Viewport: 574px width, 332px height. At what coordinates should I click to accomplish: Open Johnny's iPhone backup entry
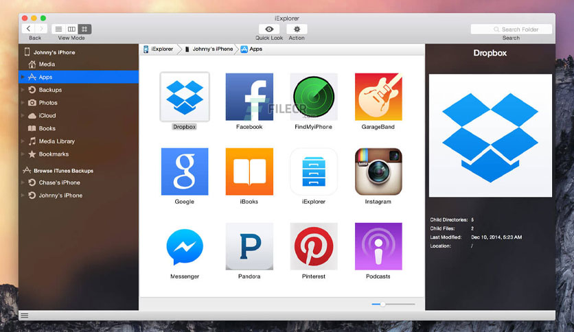(60, 195)
